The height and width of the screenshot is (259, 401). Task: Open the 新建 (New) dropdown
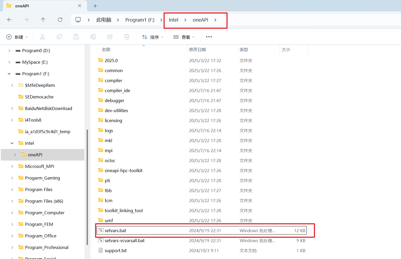(17, 37)
